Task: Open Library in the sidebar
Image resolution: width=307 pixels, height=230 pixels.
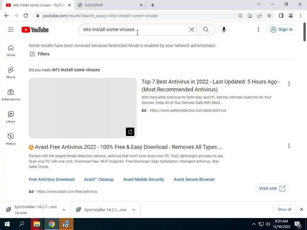Action: (11, 117)
